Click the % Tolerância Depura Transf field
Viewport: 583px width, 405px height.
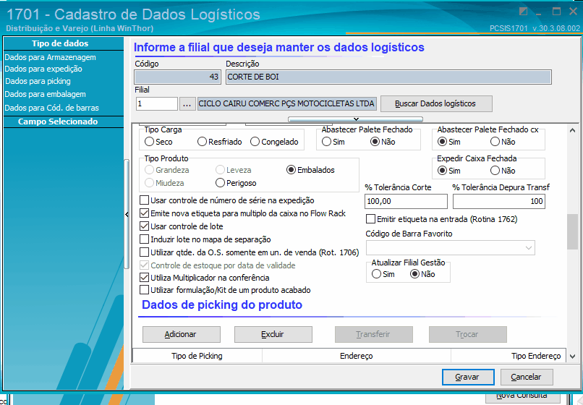(x=499, y=201)
